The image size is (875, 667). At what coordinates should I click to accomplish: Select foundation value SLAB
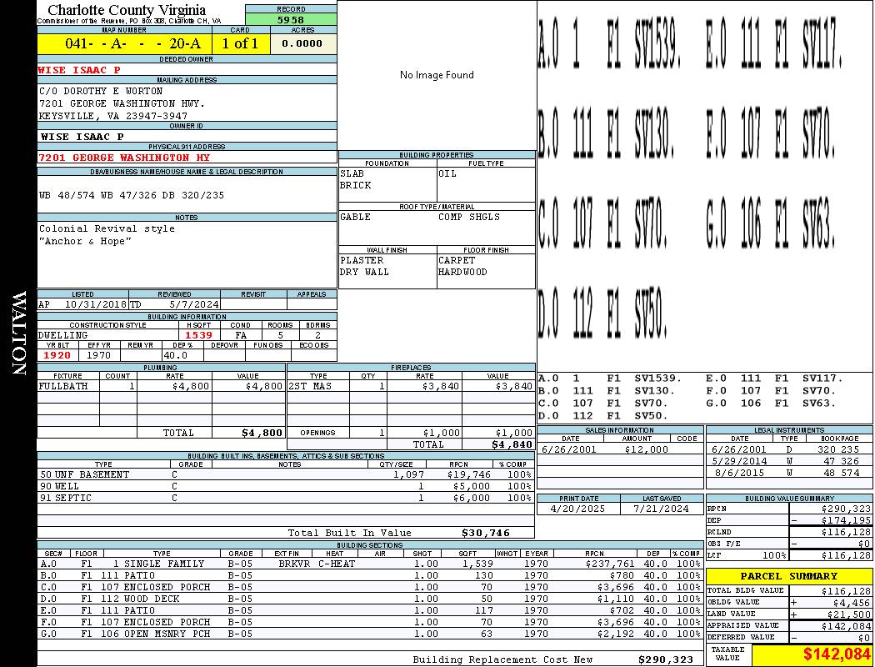click(x=352, y=173)
